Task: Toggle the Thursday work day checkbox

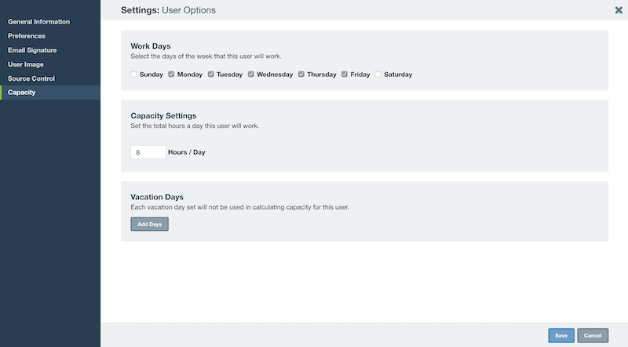Action: (x=301, y=74)
